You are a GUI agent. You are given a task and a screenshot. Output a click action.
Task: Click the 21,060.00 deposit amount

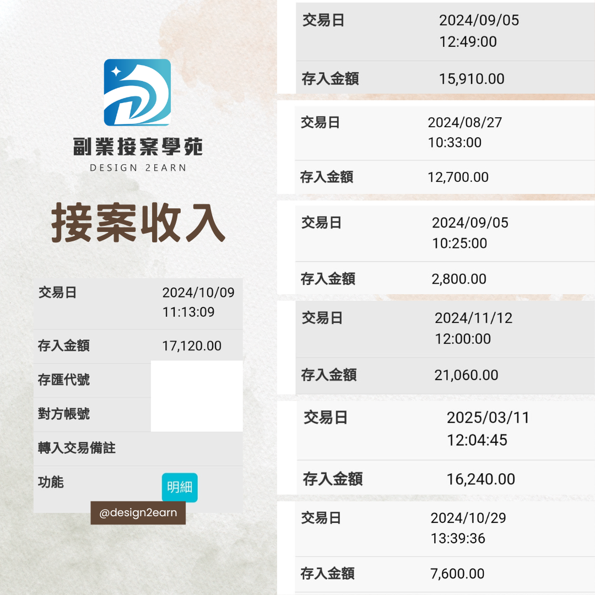click(466, 375)
